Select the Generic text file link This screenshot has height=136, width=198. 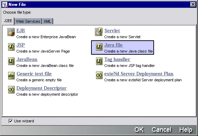click(34, 74)
